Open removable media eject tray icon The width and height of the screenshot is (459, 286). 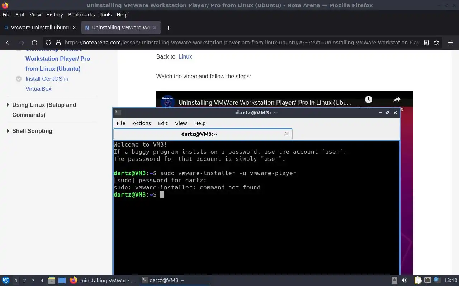click(x=394, y=281)
